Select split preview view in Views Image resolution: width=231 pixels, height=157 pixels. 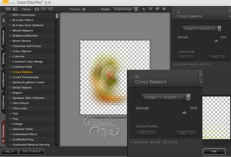point(44,9)
